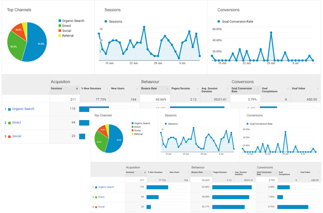Open the Social channel link in the smaller table
Viewport: 323px width, 213px height.
(x=101, y=207)
